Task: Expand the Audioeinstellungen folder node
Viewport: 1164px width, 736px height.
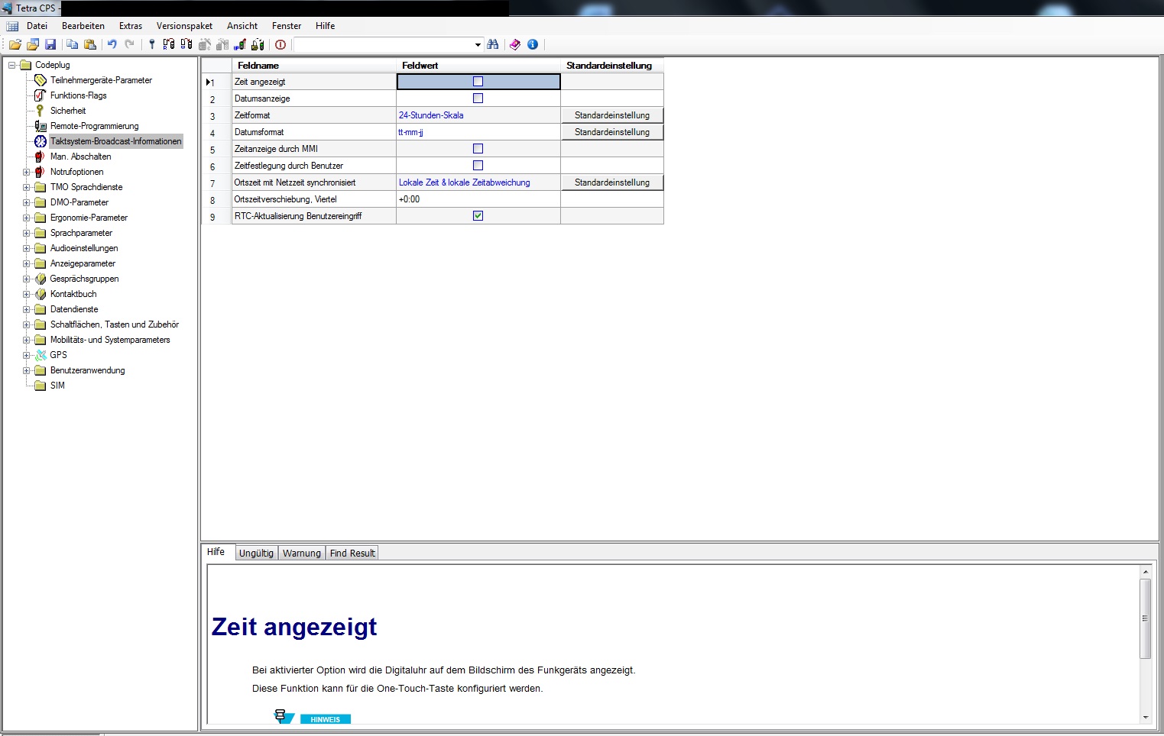Action: click(x=27, y=248)
